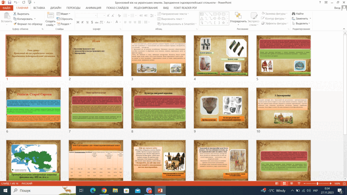Click the Save icon in quick access toolbar
This screenshot has width=347, height=195.
pyautogui.click(x=9, y=3)
